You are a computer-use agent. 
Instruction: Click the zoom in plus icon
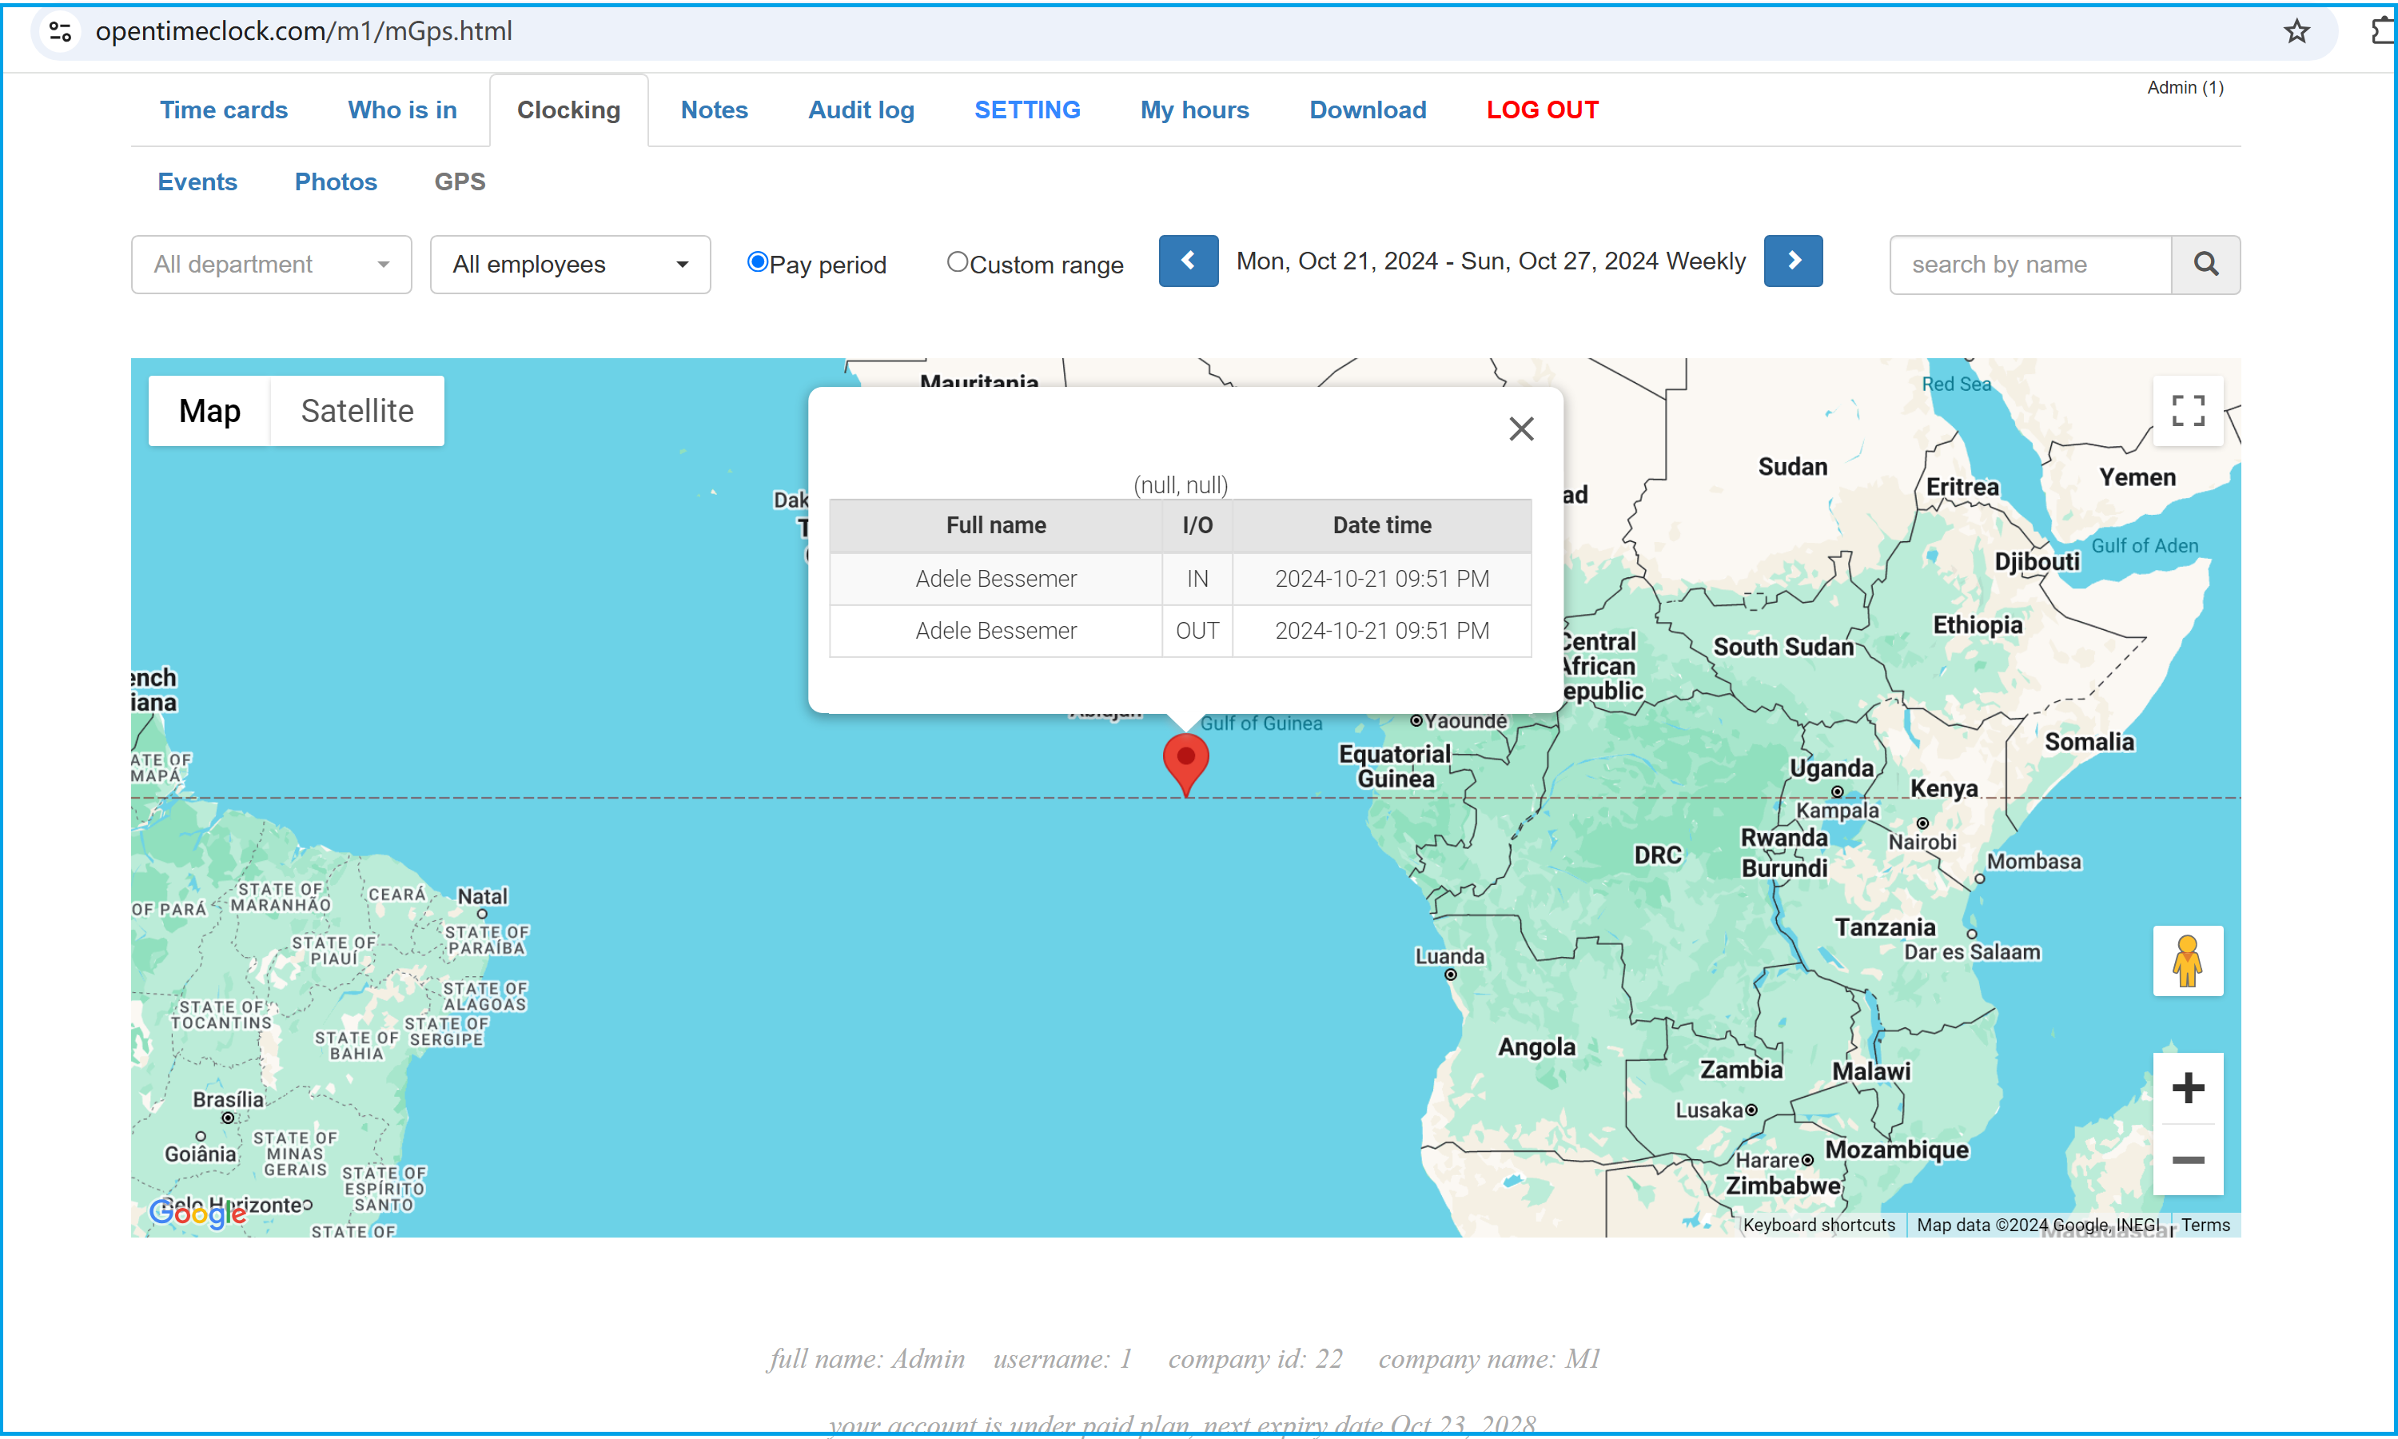[2189, 1088]
